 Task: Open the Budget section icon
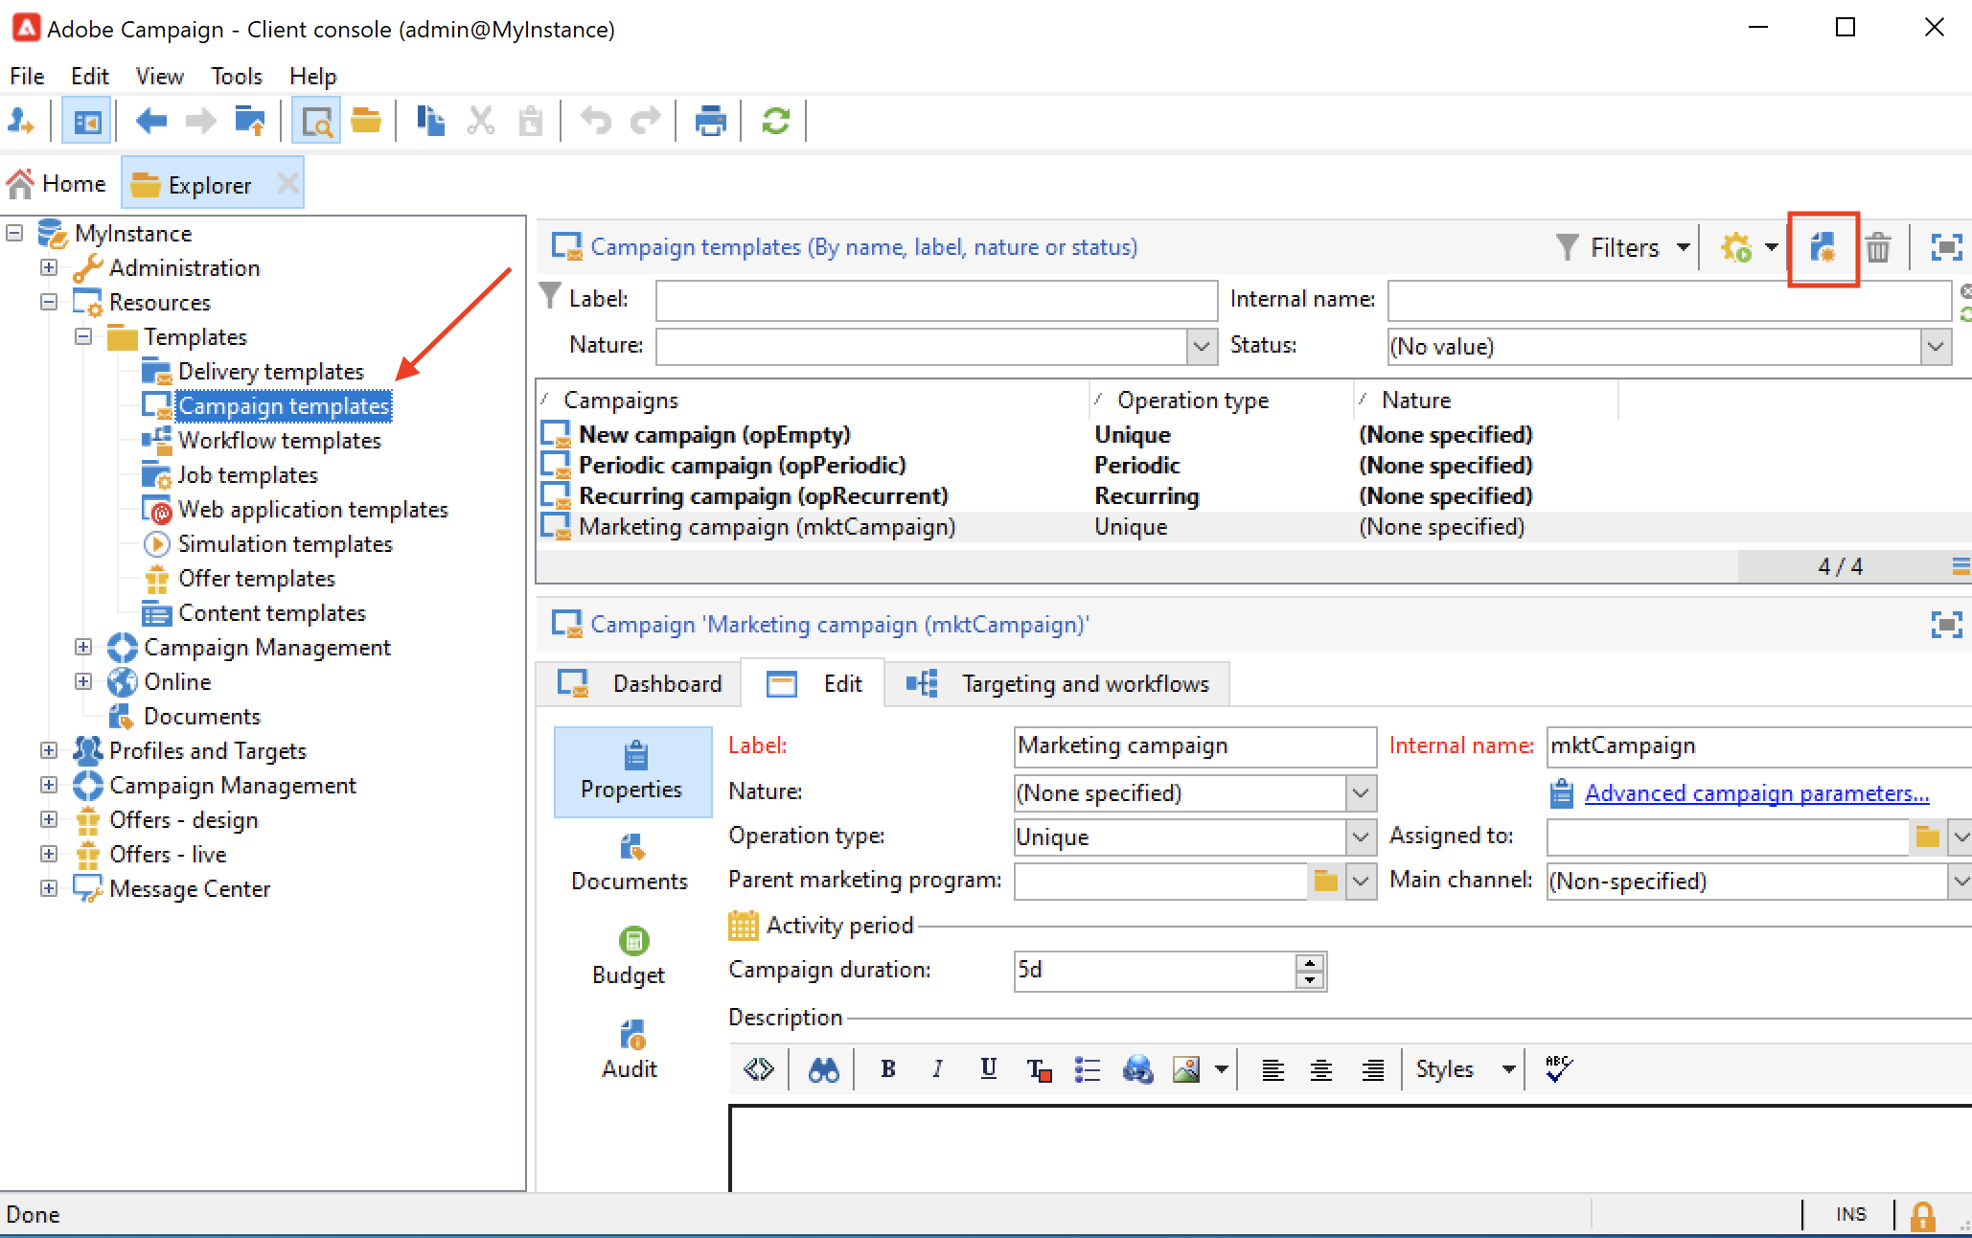[632, 942]
